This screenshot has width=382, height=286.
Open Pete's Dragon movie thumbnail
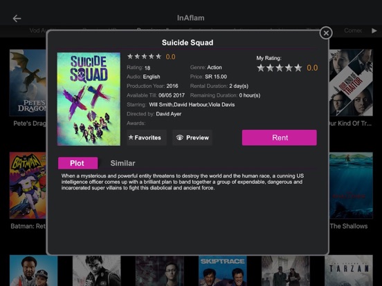[x=28, y=83]
